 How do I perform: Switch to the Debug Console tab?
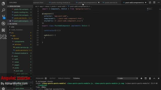click(64, 78)
